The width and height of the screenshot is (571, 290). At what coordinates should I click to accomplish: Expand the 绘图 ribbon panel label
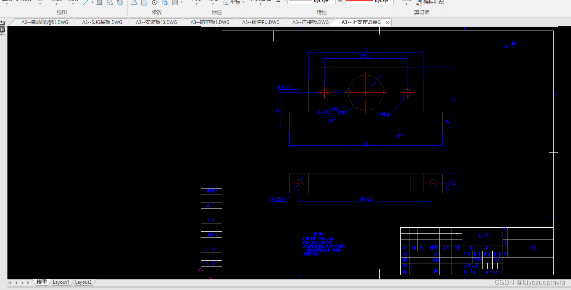[x=62, y=12]
